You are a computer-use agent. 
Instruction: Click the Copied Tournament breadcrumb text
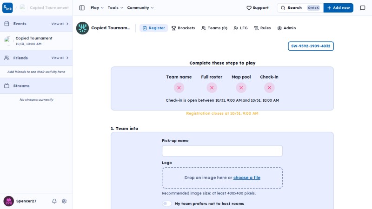tap(49, 7)
